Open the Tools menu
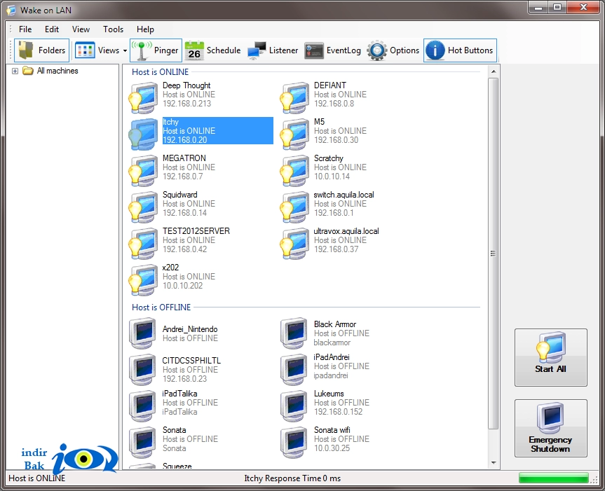 pyautogui.click(x=113, y=29)
